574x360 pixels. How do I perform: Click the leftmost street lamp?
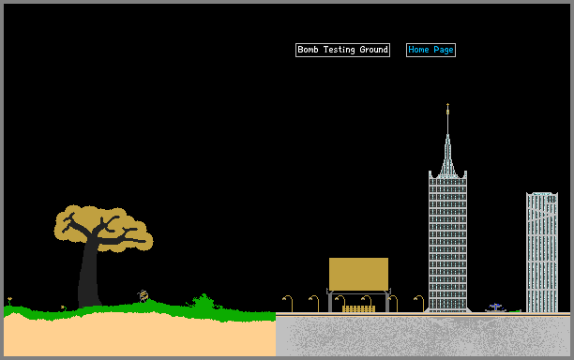288,304
